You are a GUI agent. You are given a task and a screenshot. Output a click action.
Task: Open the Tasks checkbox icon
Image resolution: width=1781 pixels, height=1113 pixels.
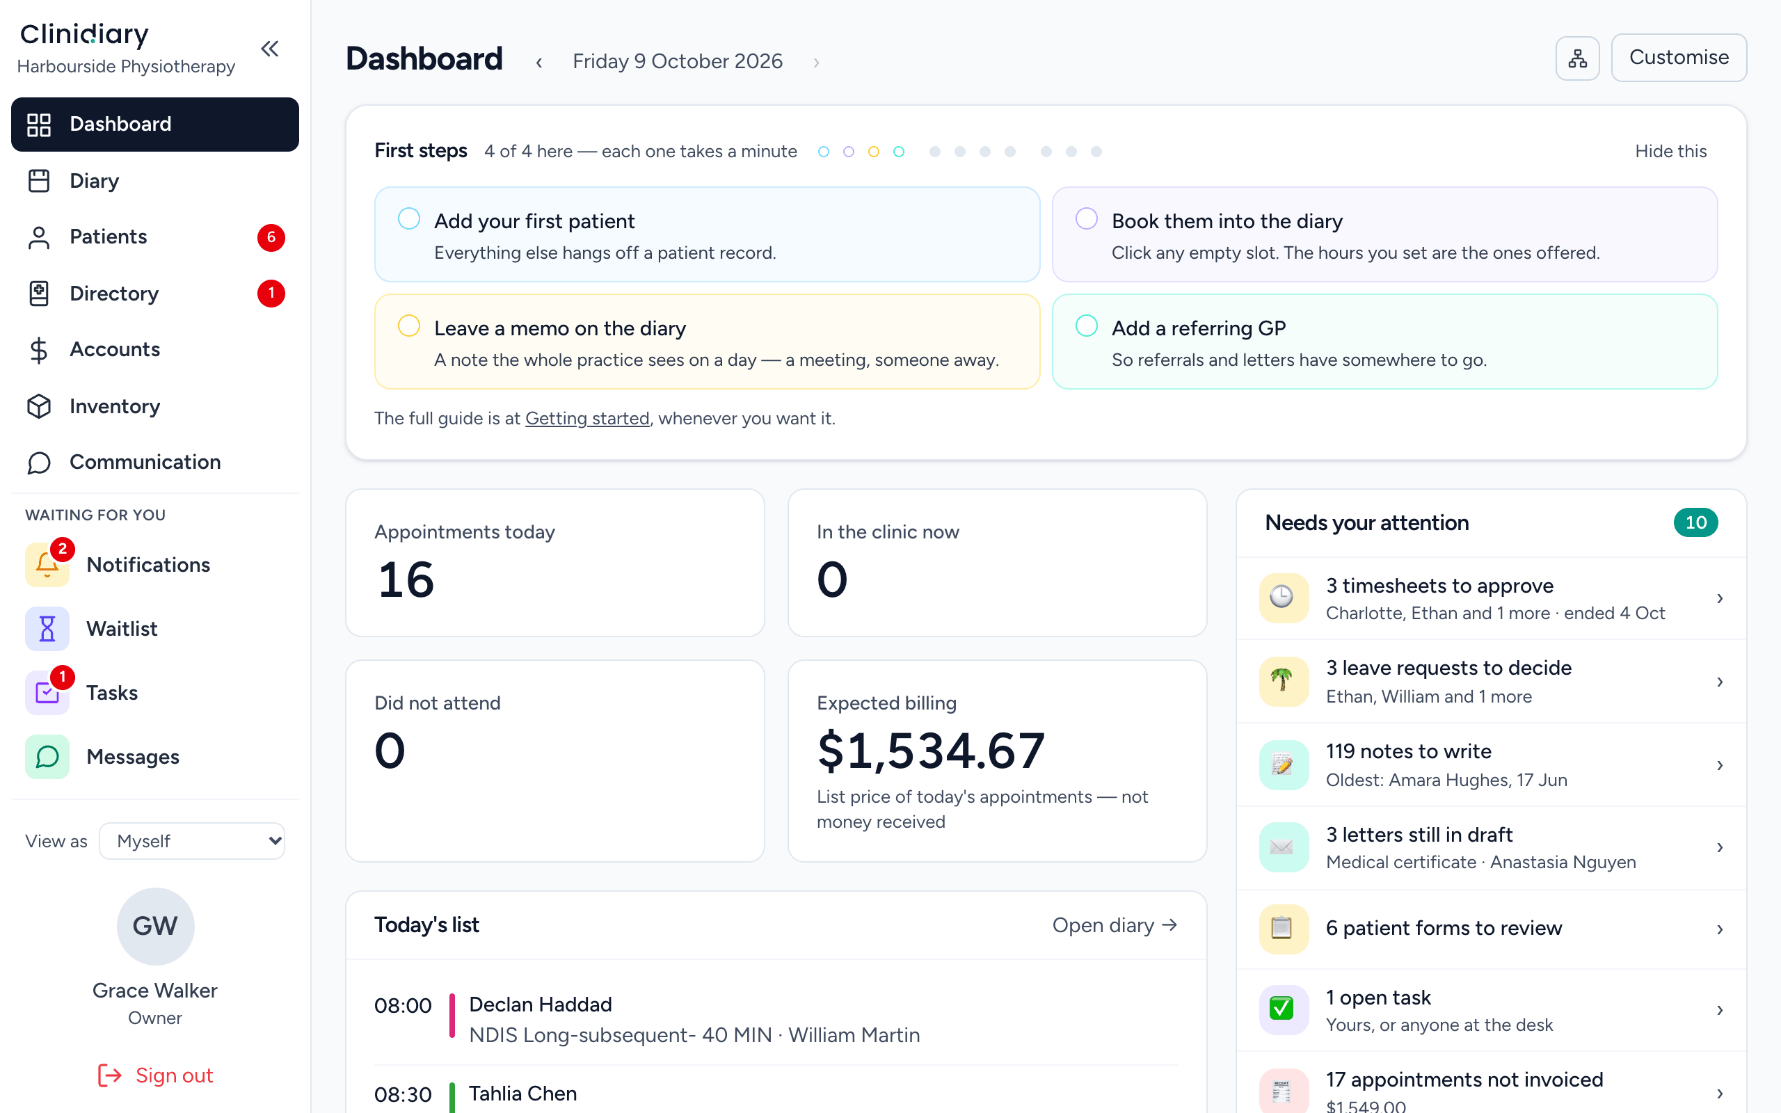47,693
